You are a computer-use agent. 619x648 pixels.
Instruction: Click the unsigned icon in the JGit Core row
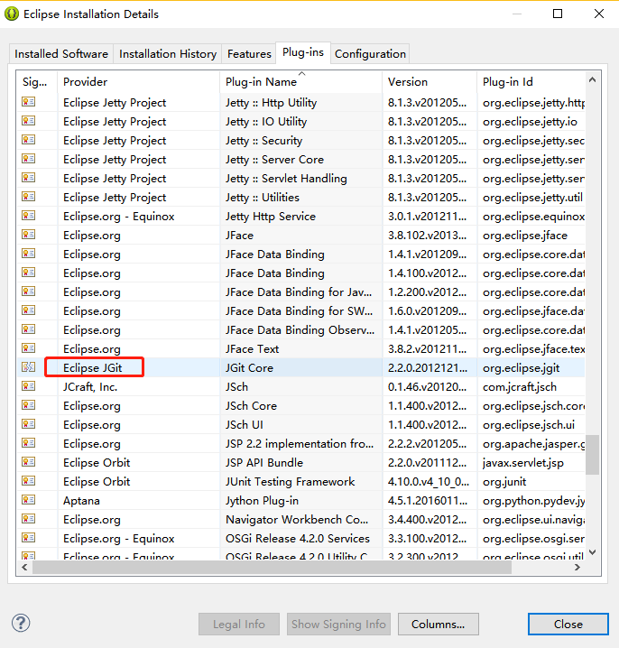(x=29, y=367)
